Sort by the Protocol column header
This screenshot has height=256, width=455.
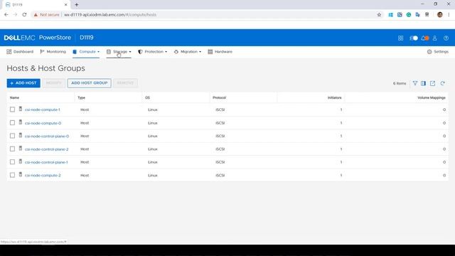pos(219,98)
